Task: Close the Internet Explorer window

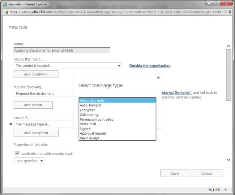Action: [x=226, y=3]
